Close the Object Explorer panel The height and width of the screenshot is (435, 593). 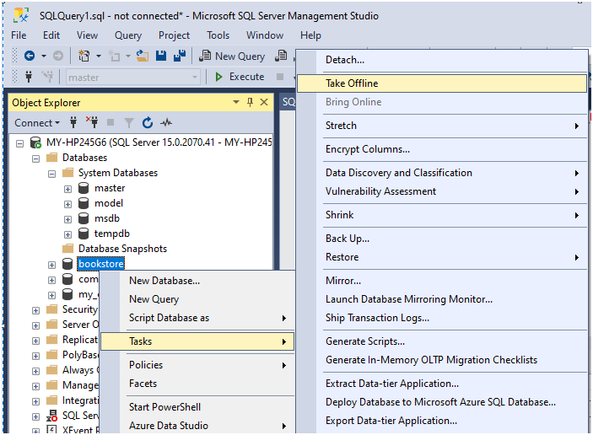tap(264, 102)
